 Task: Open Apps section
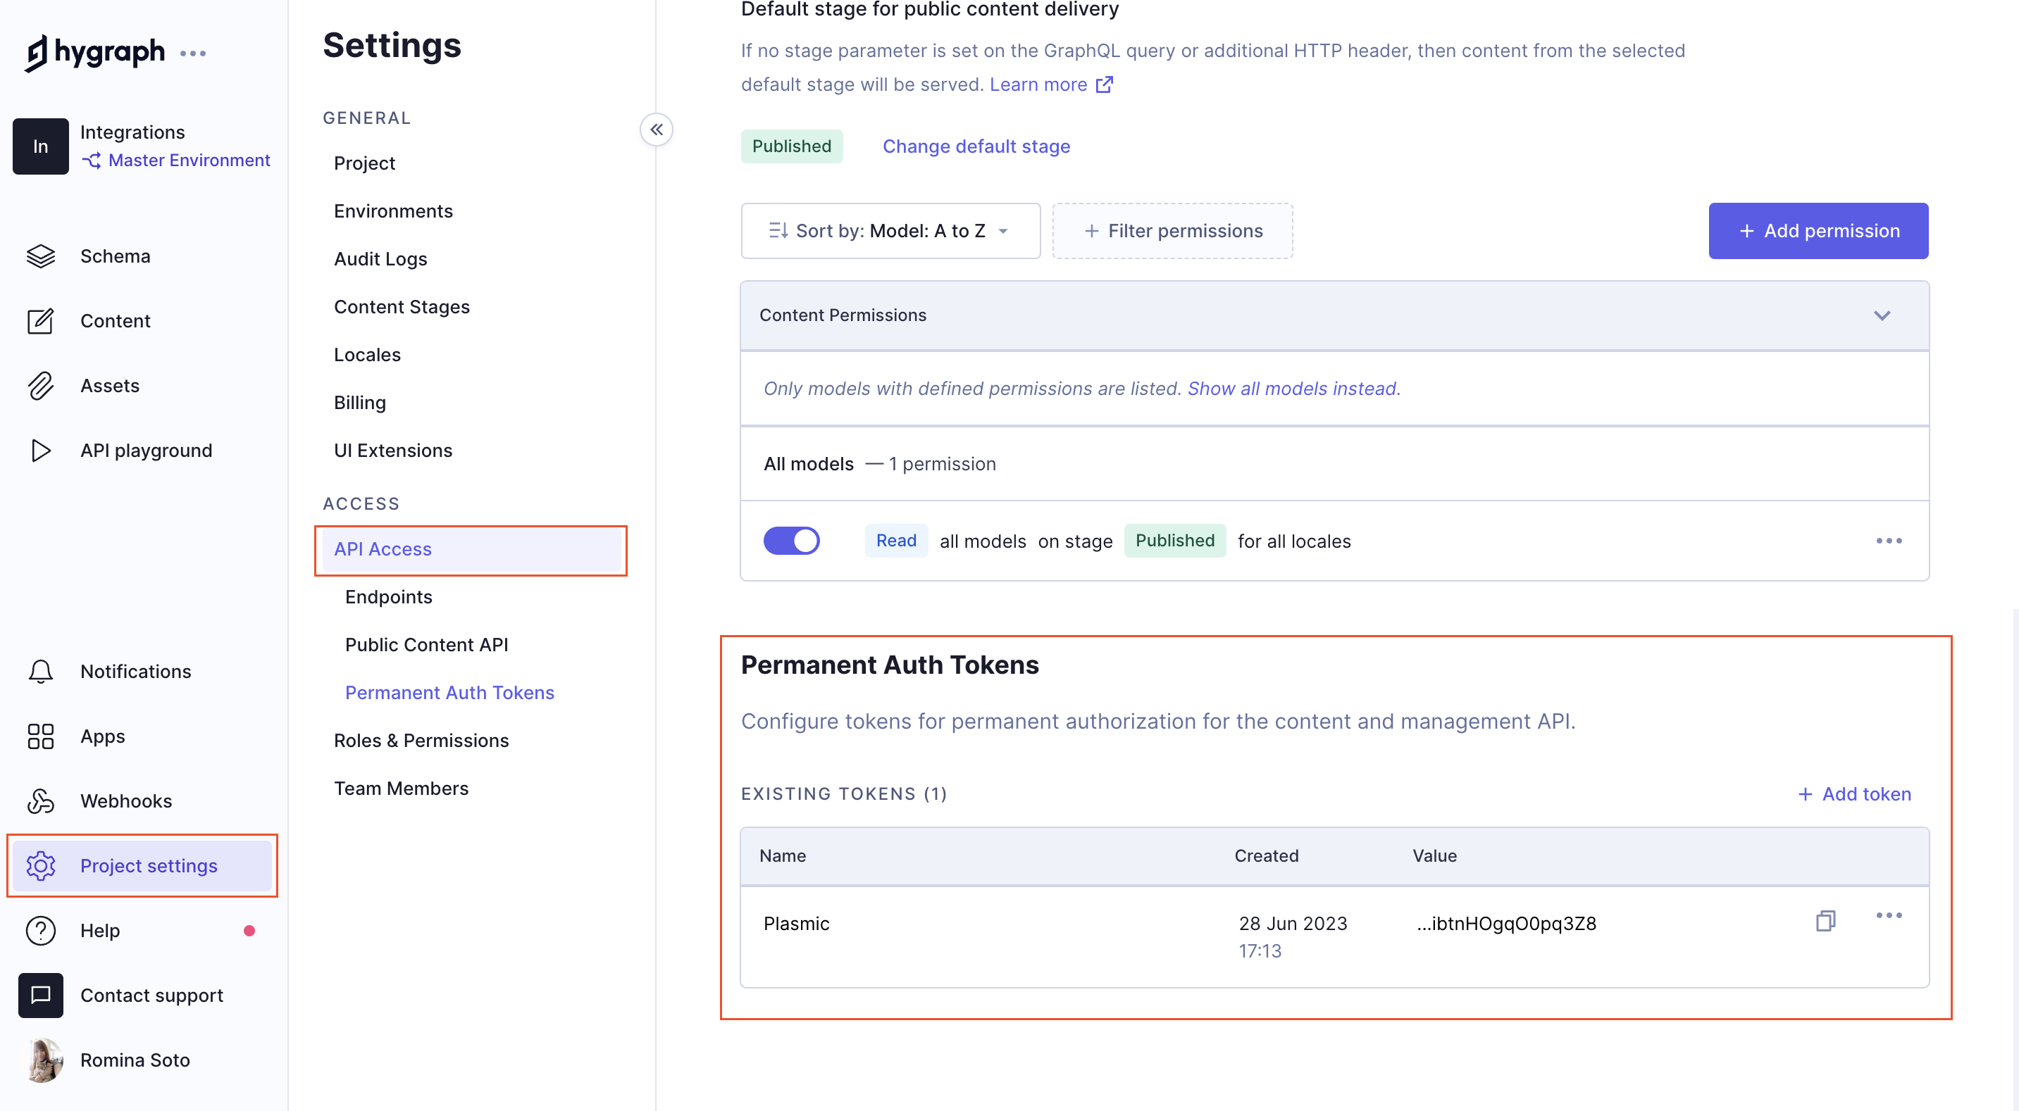[101, 735]
